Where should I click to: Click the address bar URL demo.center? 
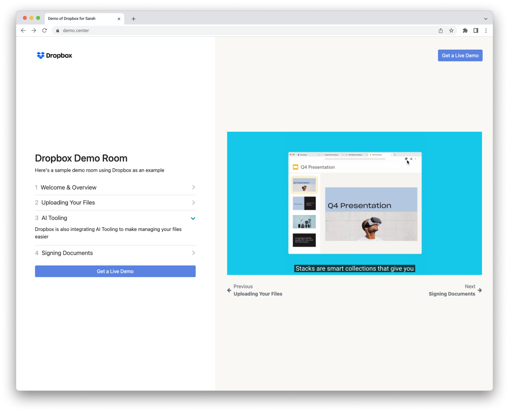point(76,30)
